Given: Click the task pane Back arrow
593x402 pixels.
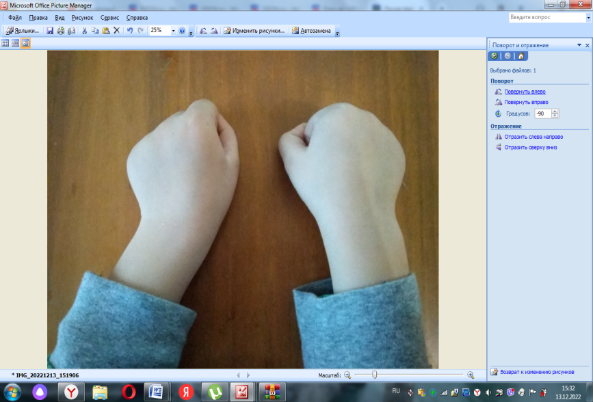Looking at the screenshot, I should pyautogui.click(x=495, y=56).
